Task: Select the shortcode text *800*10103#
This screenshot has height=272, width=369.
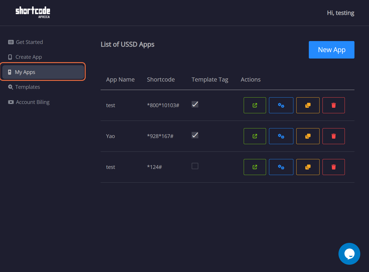Action: tap(163, 105)
